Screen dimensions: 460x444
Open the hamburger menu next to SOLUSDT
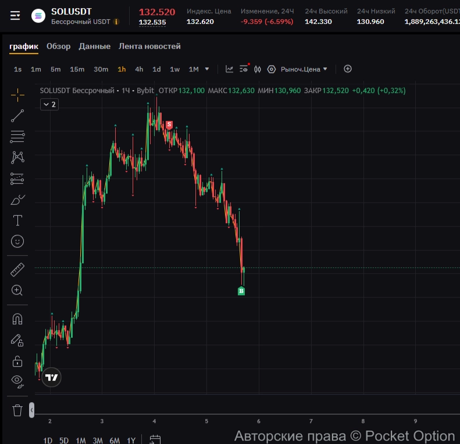pyautogui.click(x=15, y=16)
